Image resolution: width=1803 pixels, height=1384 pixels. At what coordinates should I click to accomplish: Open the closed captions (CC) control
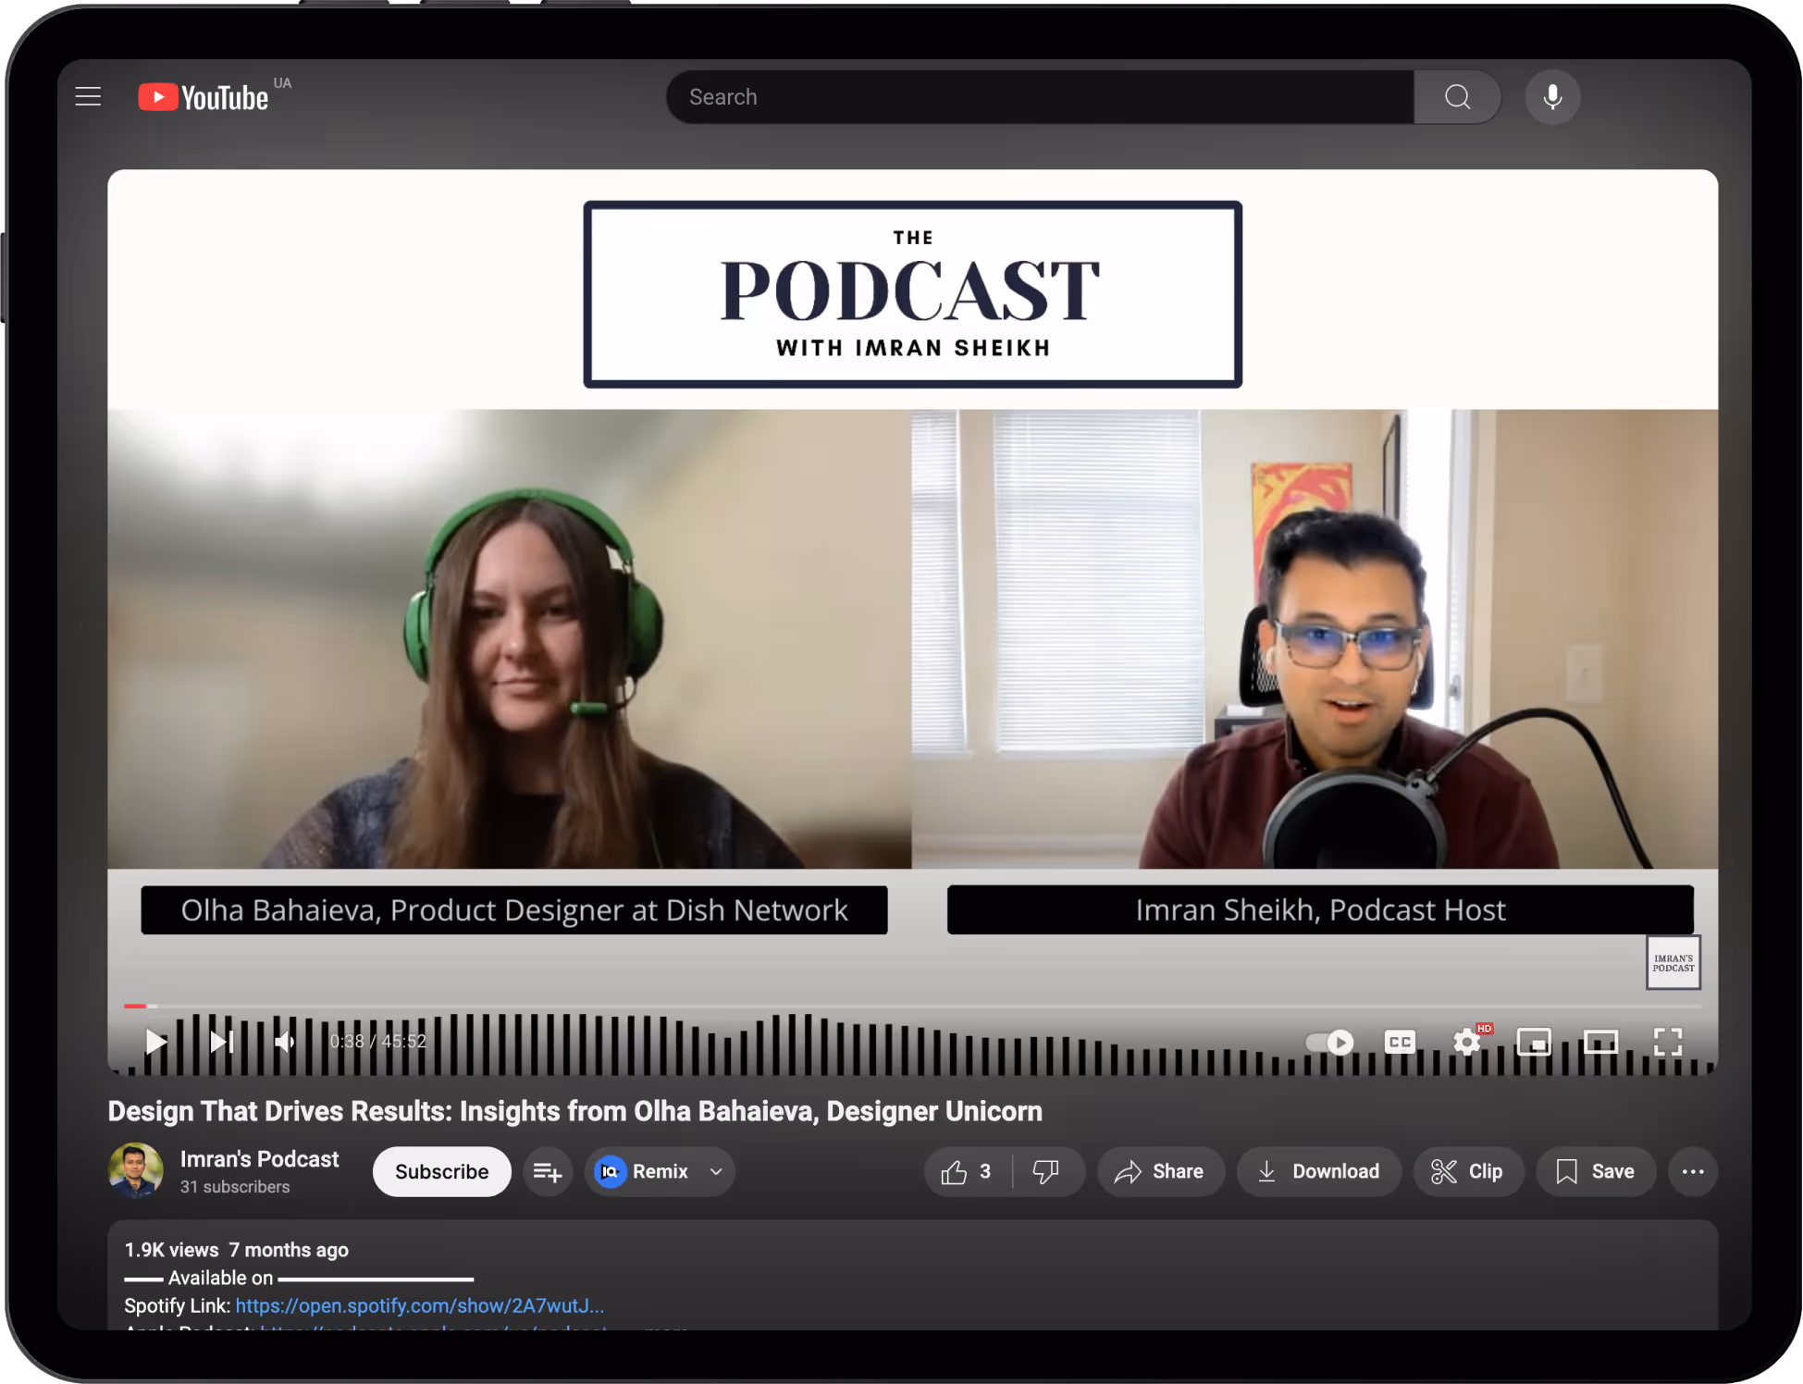point(1400,1042)
